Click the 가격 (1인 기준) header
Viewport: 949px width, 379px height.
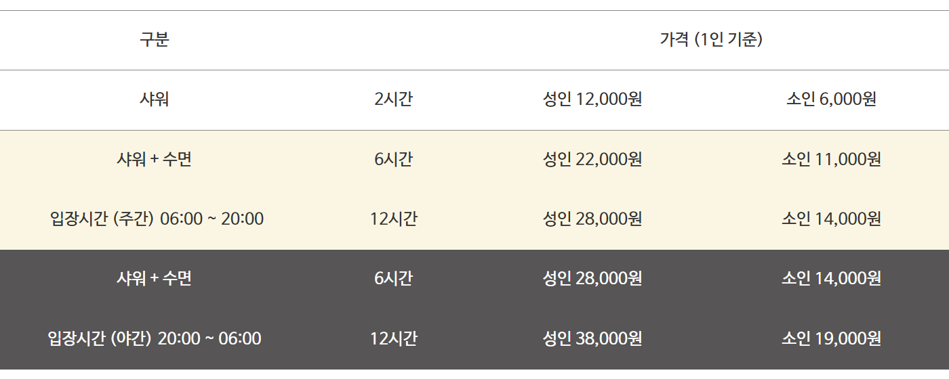point(711,40)
